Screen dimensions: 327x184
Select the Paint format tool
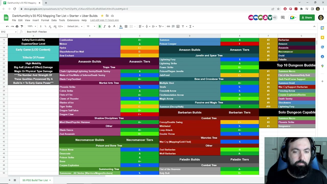22,26
